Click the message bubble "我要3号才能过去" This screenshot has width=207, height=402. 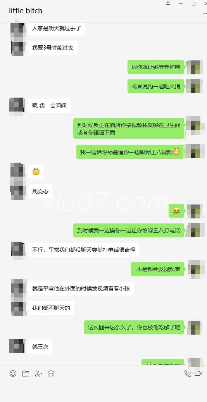53,48
